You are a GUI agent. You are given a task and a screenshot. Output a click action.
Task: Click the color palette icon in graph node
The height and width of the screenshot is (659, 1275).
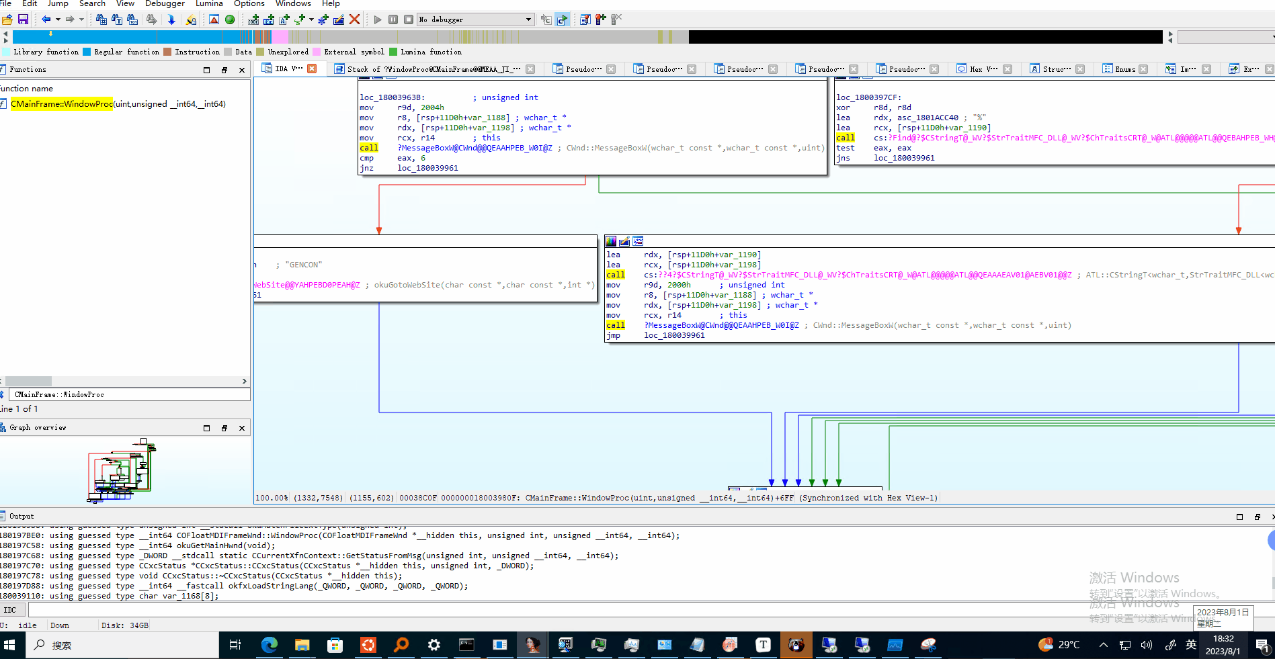pyautogui.click(x=611, y=241)
